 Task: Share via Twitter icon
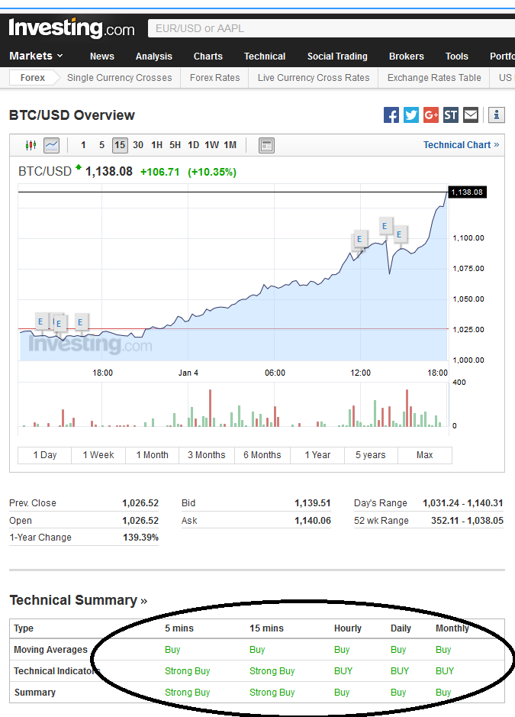410,115
